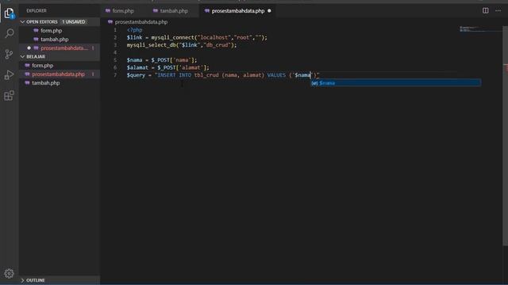Click line number 7 in the gutter

[115, 75]
